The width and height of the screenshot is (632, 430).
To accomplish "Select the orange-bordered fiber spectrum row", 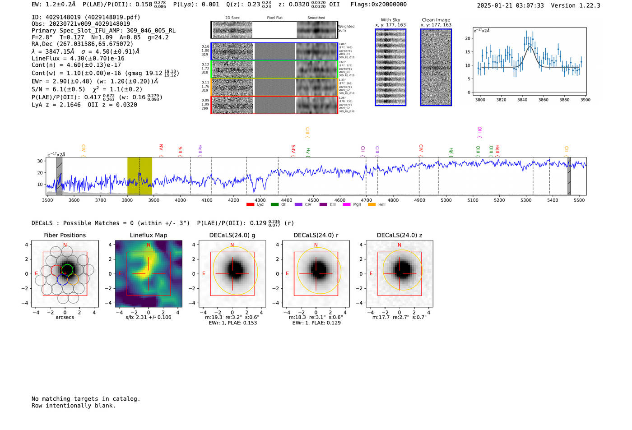I will click(x=274, y=87).
